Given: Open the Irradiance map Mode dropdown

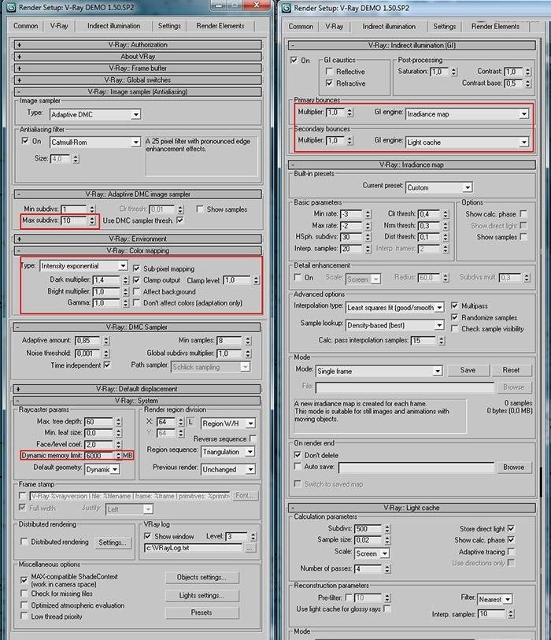Looking at the screenshot, I should pos(379,371).
